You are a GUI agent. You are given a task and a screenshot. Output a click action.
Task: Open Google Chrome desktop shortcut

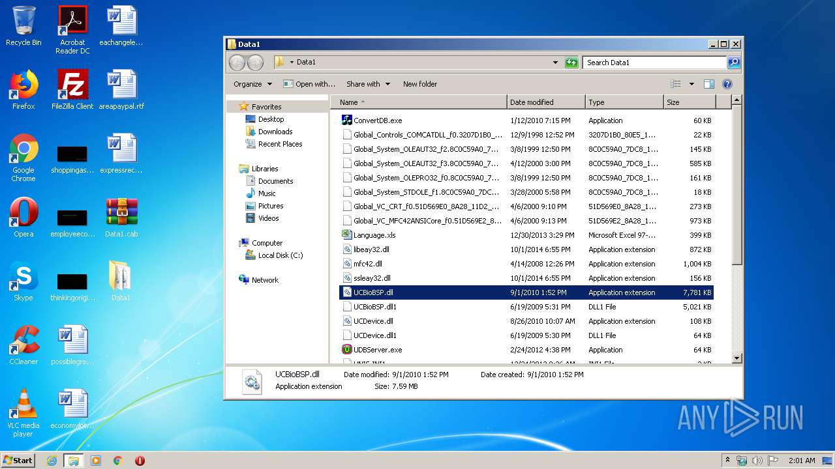[x=23, y=158]
